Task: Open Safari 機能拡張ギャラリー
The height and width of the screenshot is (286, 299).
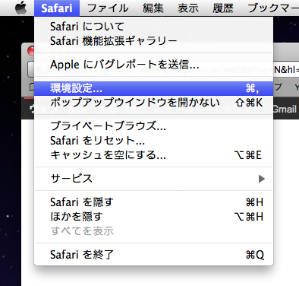Action: [153, 41]
